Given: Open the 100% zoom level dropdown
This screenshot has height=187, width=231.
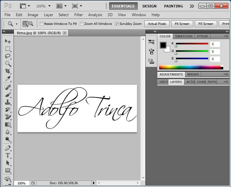Looking at the screenshot, I should pos(49,6).
